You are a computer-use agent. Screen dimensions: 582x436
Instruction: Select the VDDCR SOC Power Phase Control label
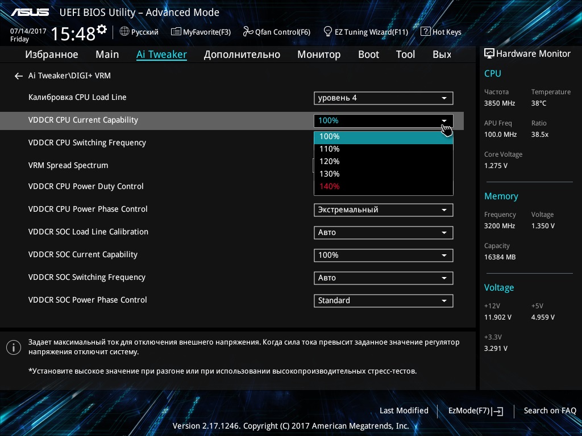click(87, 300)
